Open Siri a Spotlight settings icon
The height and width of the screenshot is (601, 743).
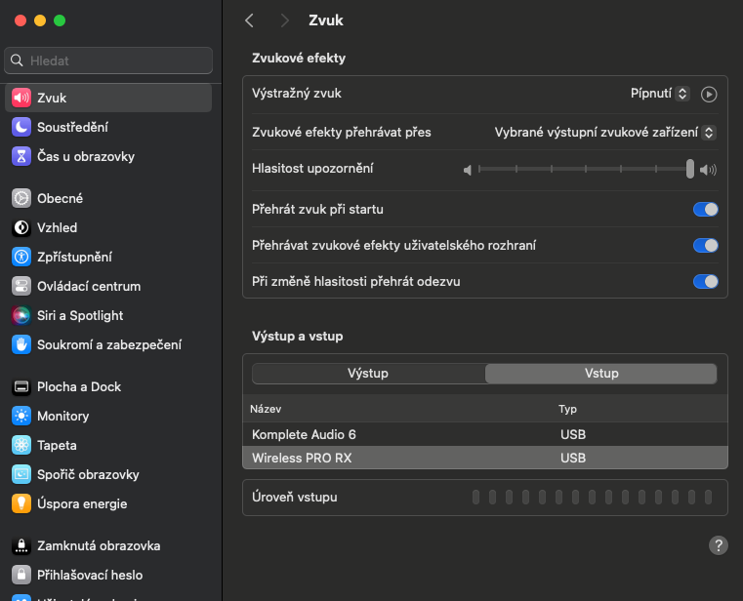coord(21,315)
